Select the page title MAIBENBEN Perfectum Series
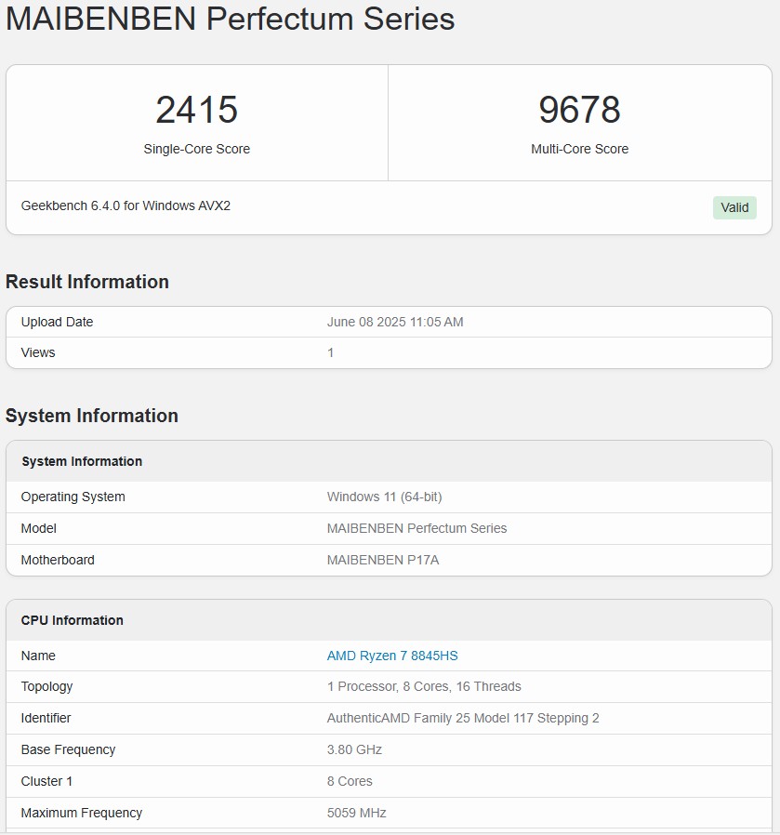The image size is (780, 835). coord(230,19)
